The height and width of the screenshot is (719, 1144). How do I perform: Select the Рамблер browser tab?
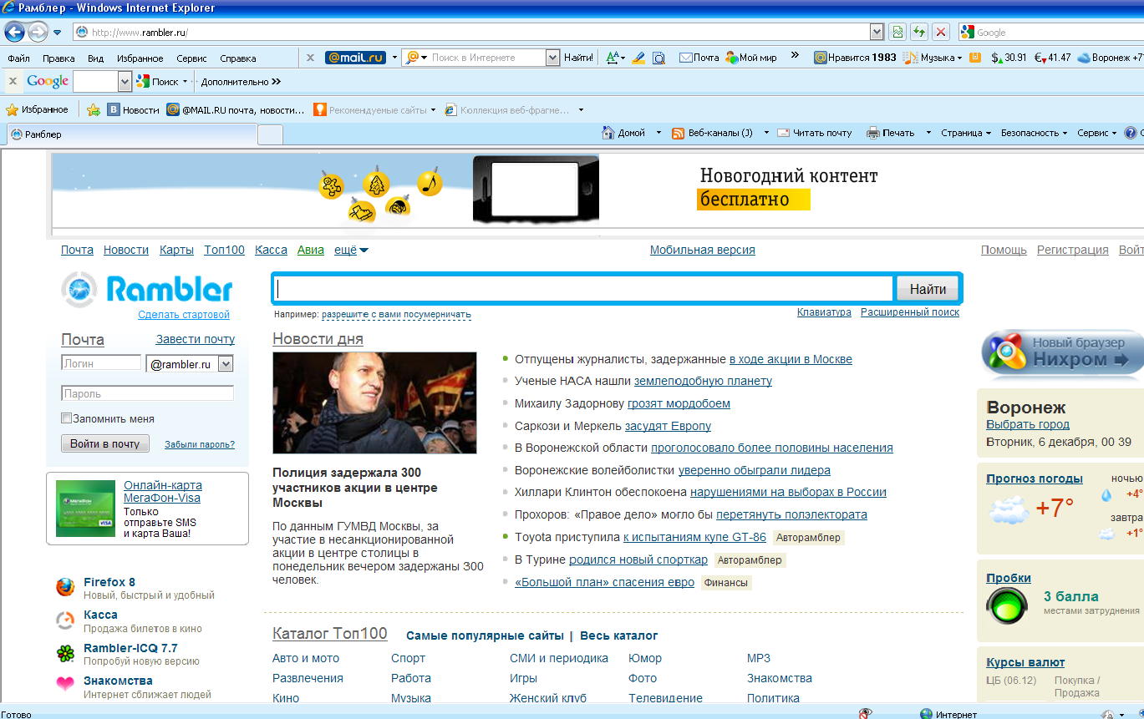tap(130, 134)
